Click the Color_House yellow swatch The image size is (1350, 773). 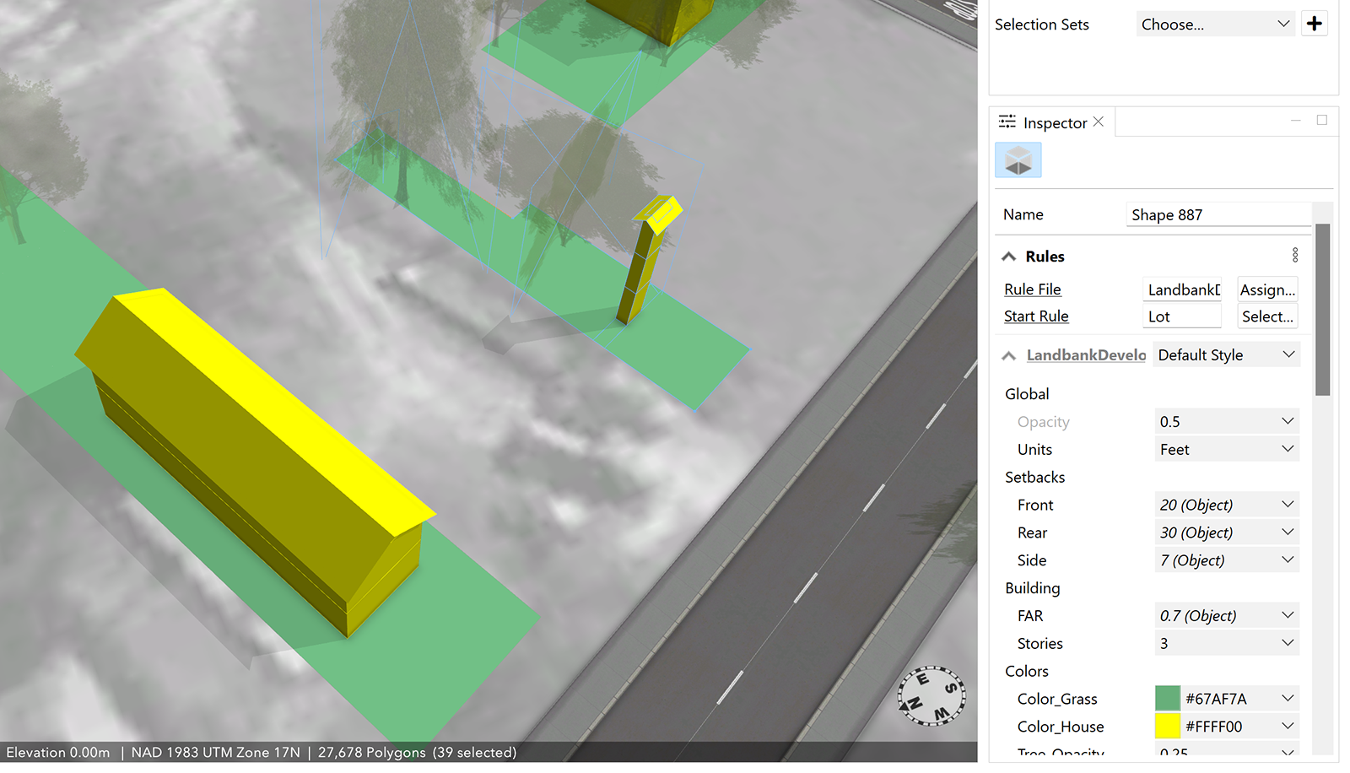pos(1168,727)
